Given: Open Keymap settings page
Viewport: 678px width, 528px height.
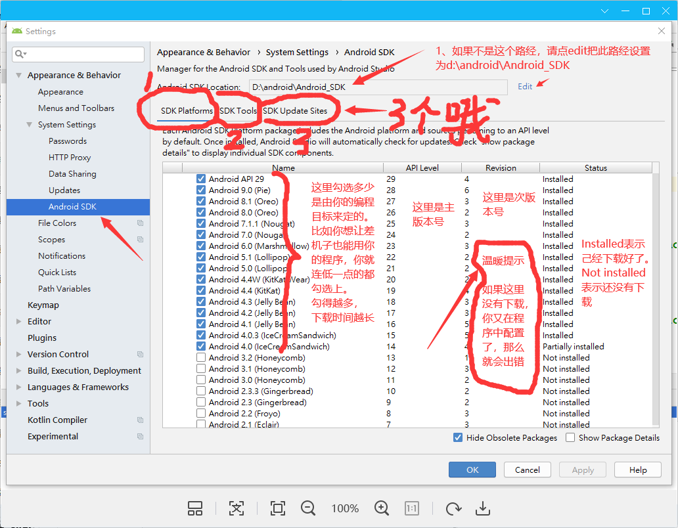Looking at the screenshot, I should 43,305.
